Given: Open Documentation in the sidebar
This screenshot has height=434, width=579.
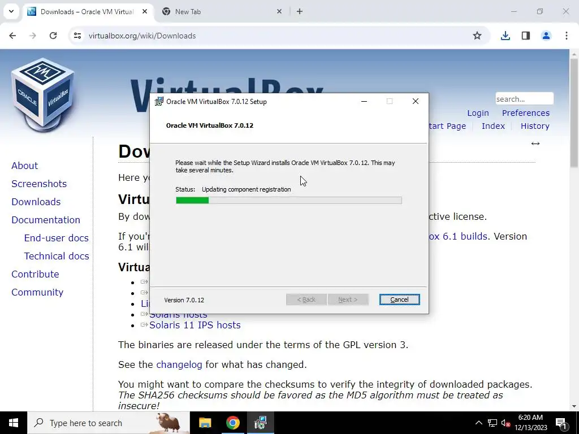Looking at the screenshot, I should 46,220.
